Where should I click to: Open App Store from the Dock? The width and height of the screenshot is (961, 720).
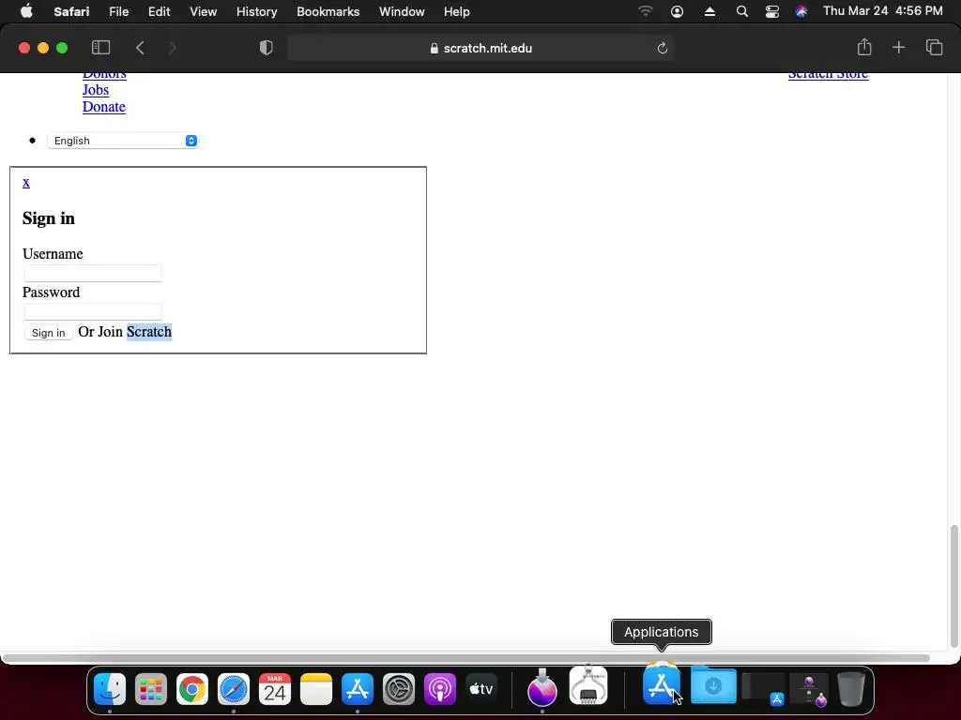358,689
